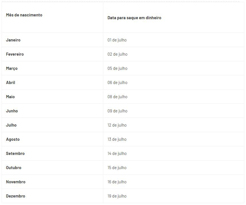Click the Maio month cell
The image size is (246, 205).
(10, 97)
